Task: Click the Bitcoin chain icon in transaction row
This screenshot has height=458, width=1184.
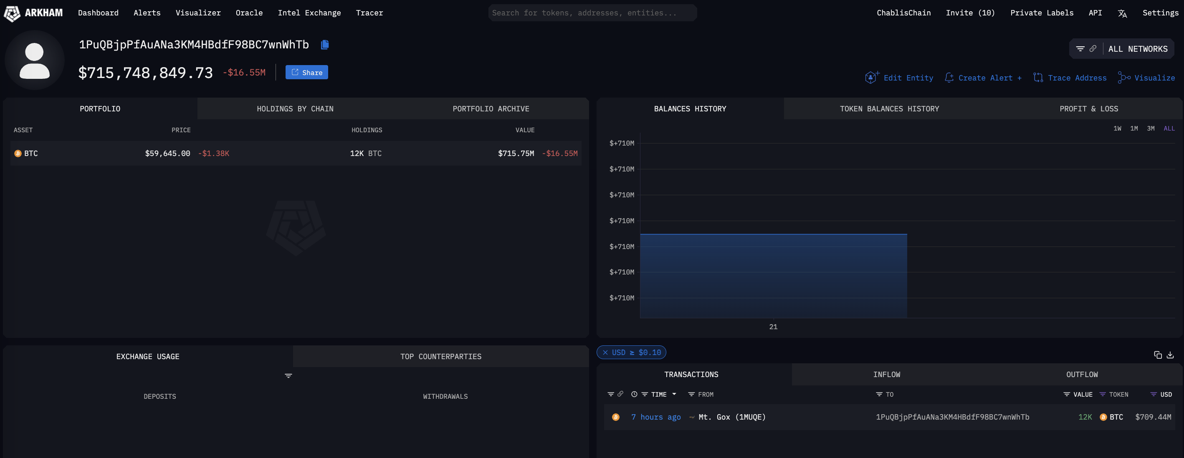Action: coord(616,417)
